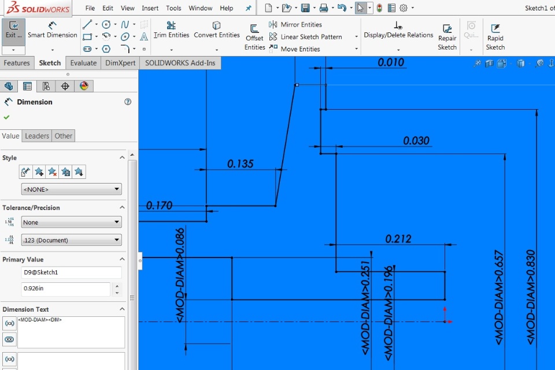Open the Tools menu

(173, 8)
